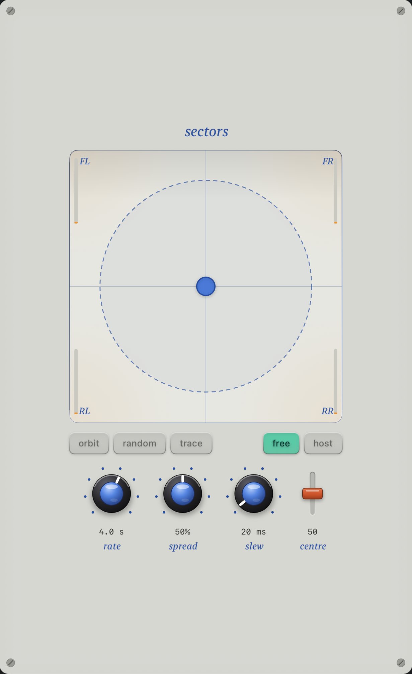
Task: Click the rate label
Action: [112, 546]
